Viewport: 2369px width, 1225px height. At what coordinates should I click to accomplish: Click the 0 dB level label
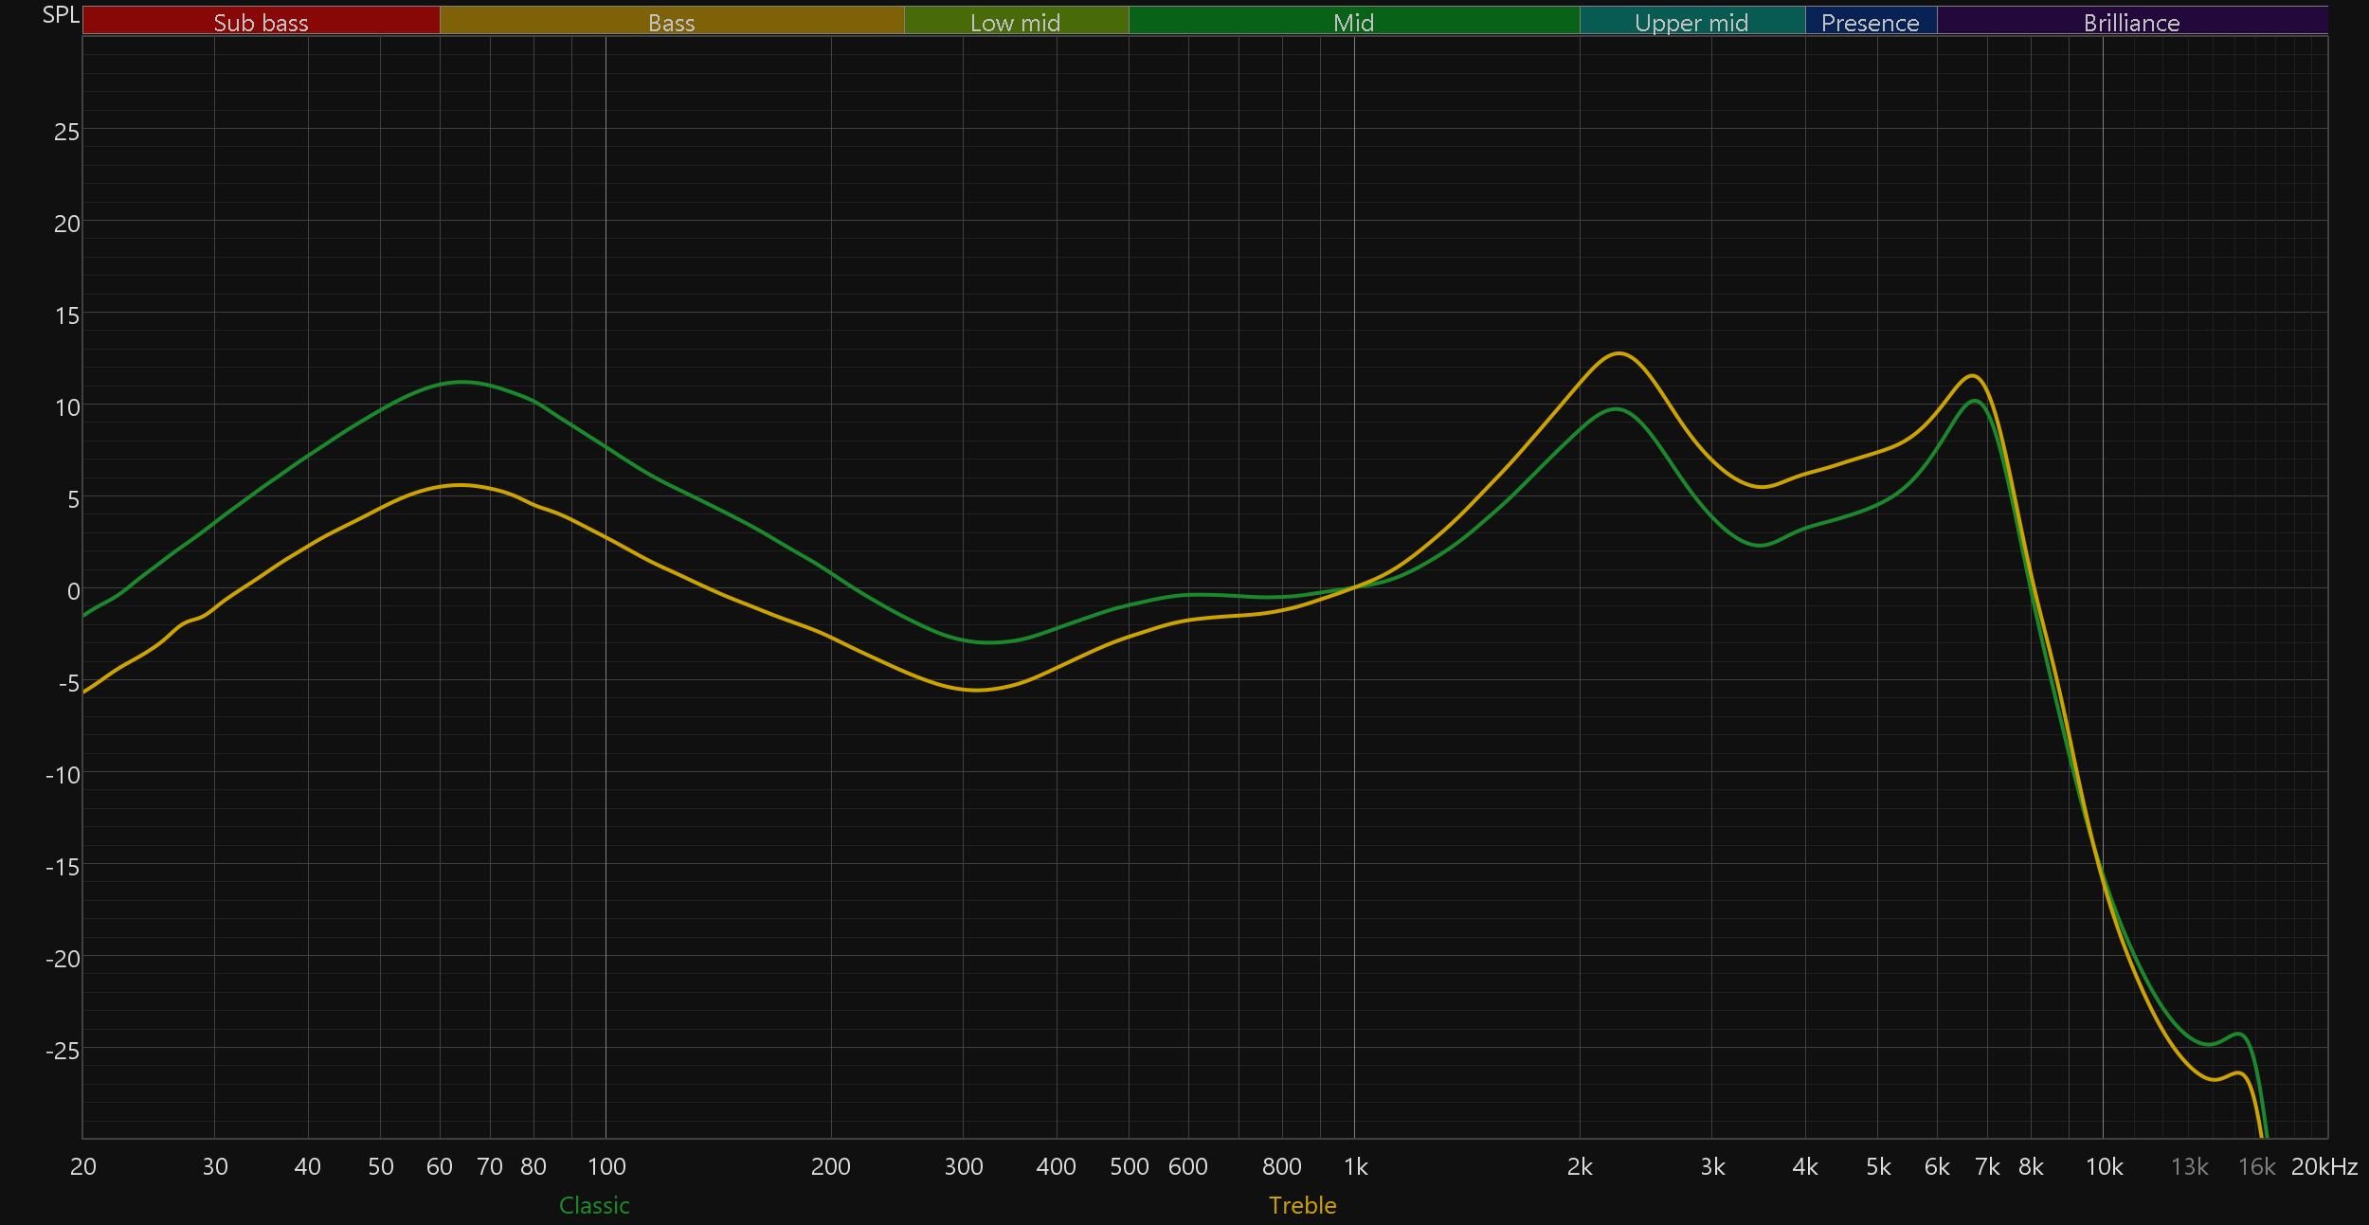73,591
